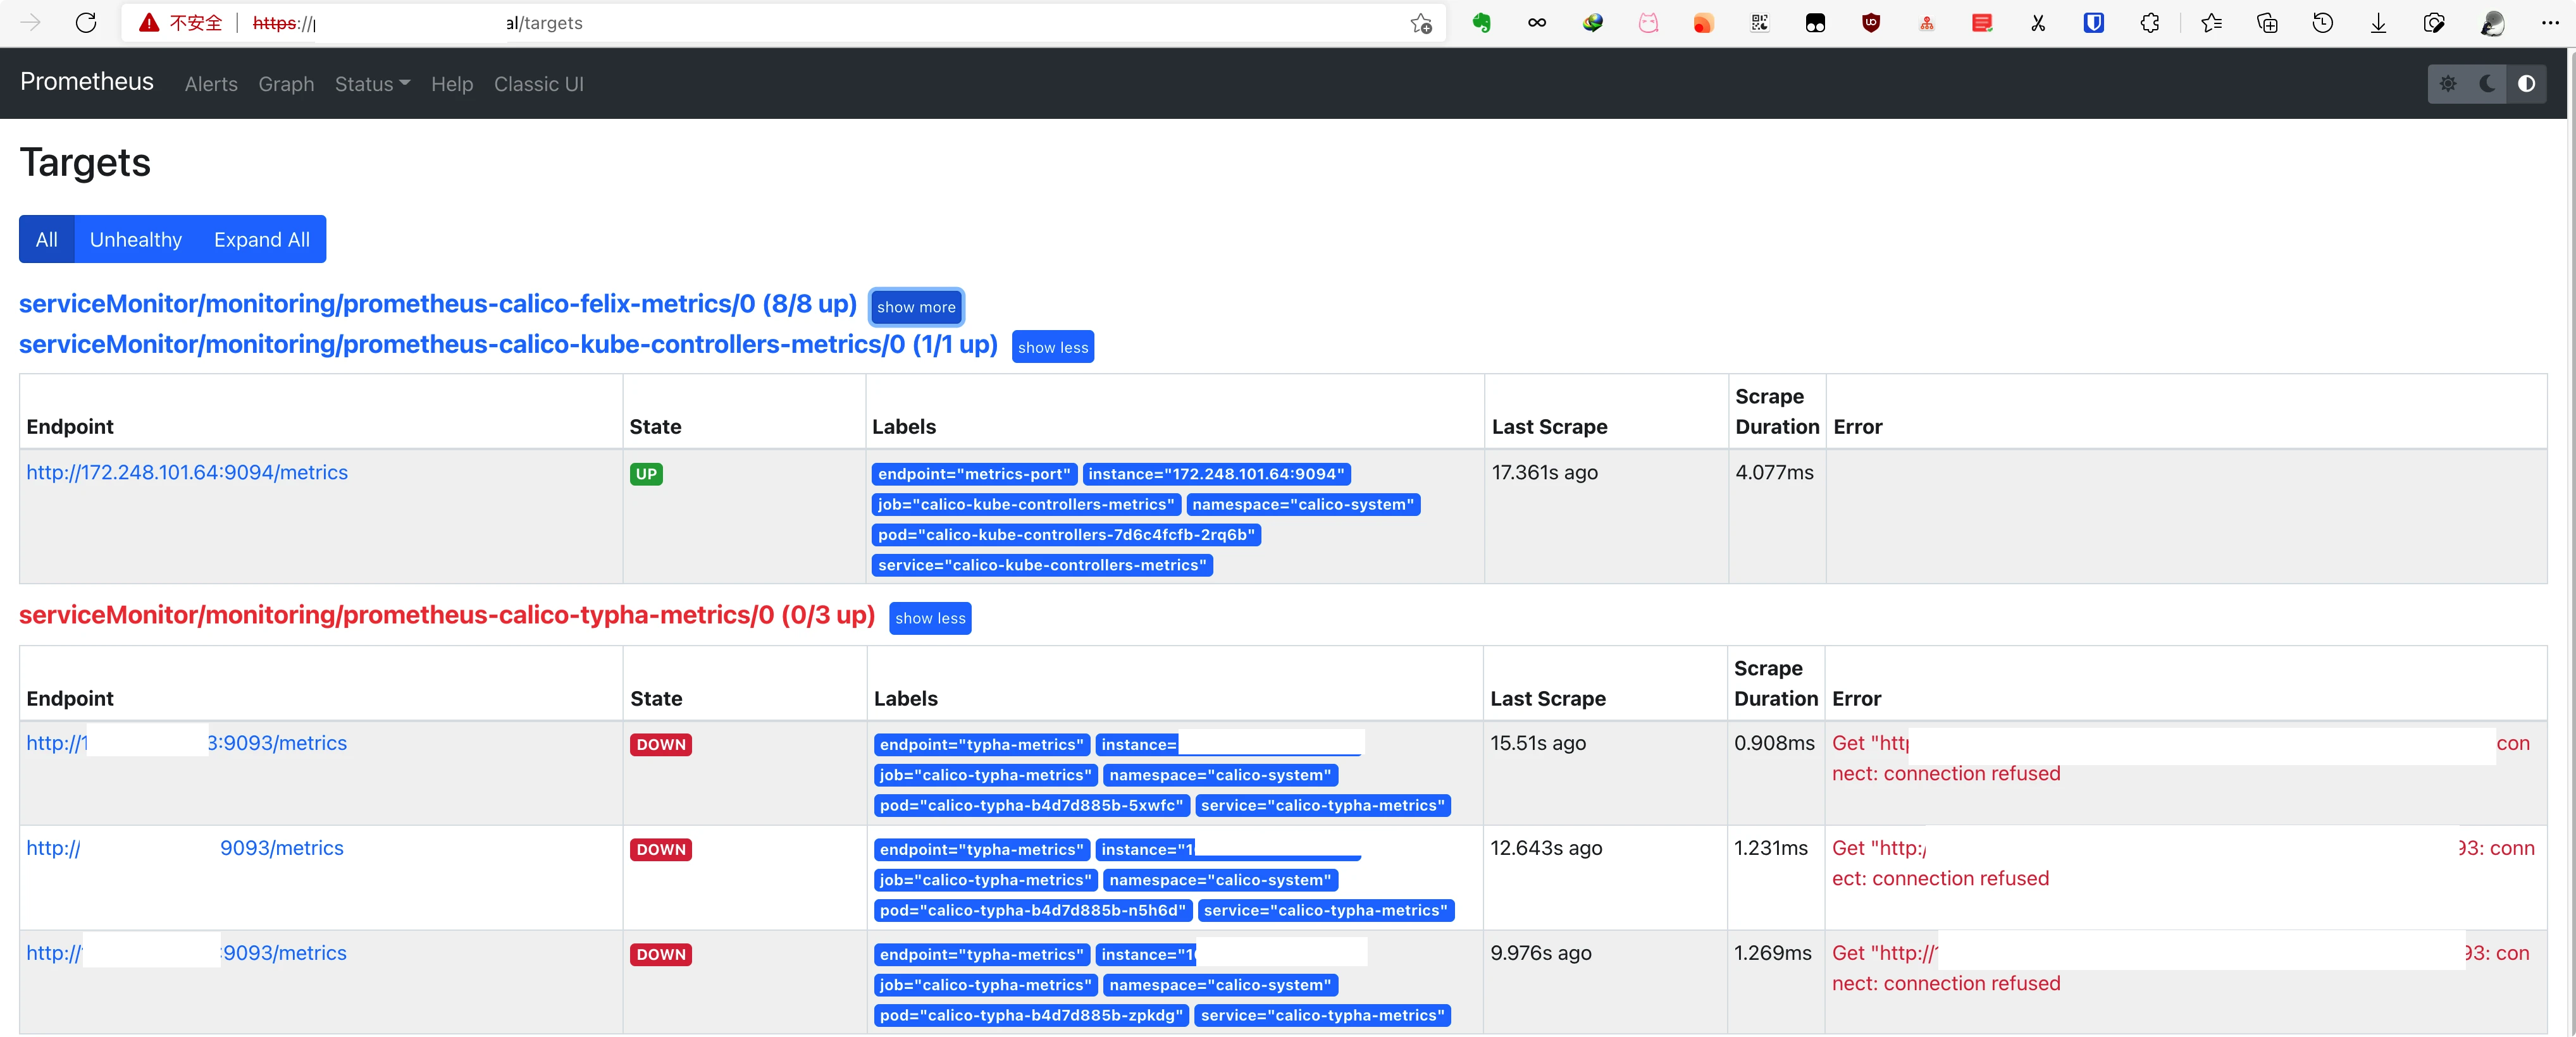Select browser-preferred theme half-circle icon
Viewport: 2576px width, 1037px height.
(x=2526, y=84)
